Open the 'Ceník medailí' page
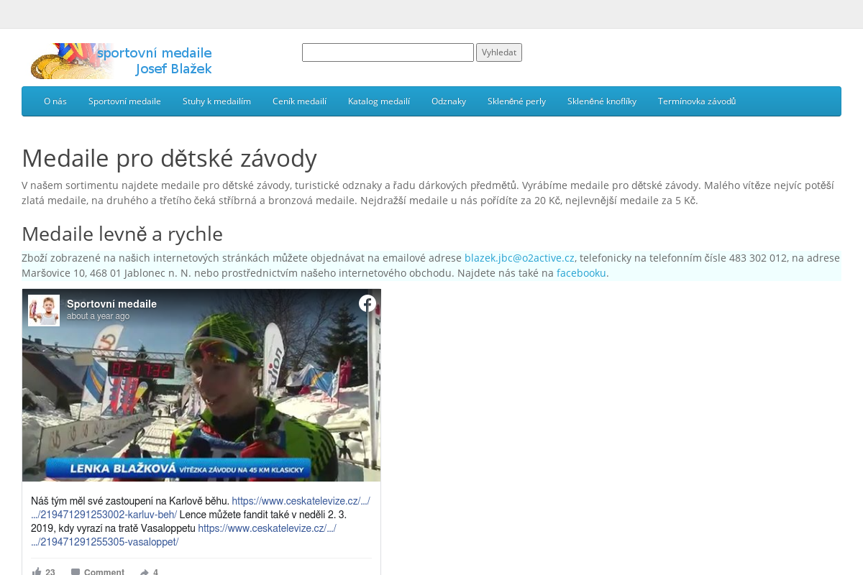Screen dimensions: 863x575 [300, 101]
